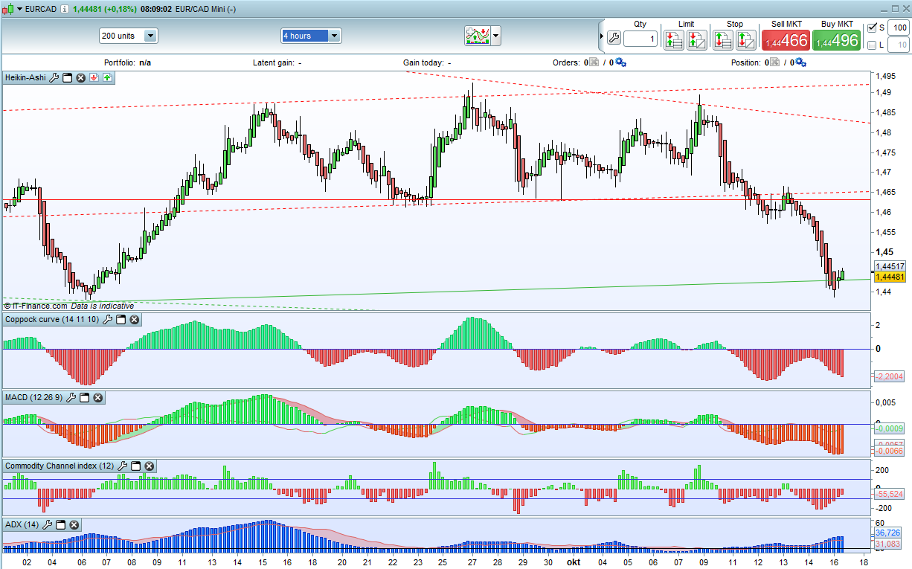Click the ADX value tag 31,083
The image size is (912, 569).
click(887, 544)
